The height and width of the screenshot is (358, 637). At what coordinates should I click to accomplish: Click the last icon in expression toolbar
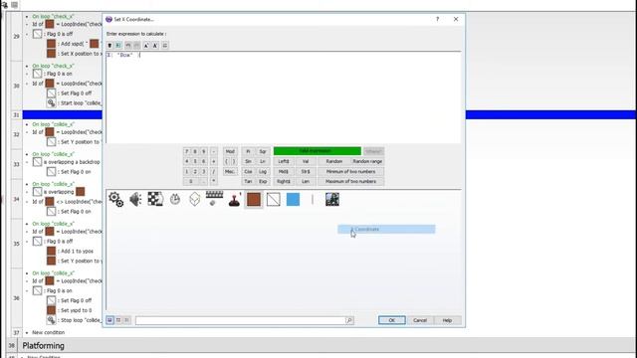click(164, 46)
